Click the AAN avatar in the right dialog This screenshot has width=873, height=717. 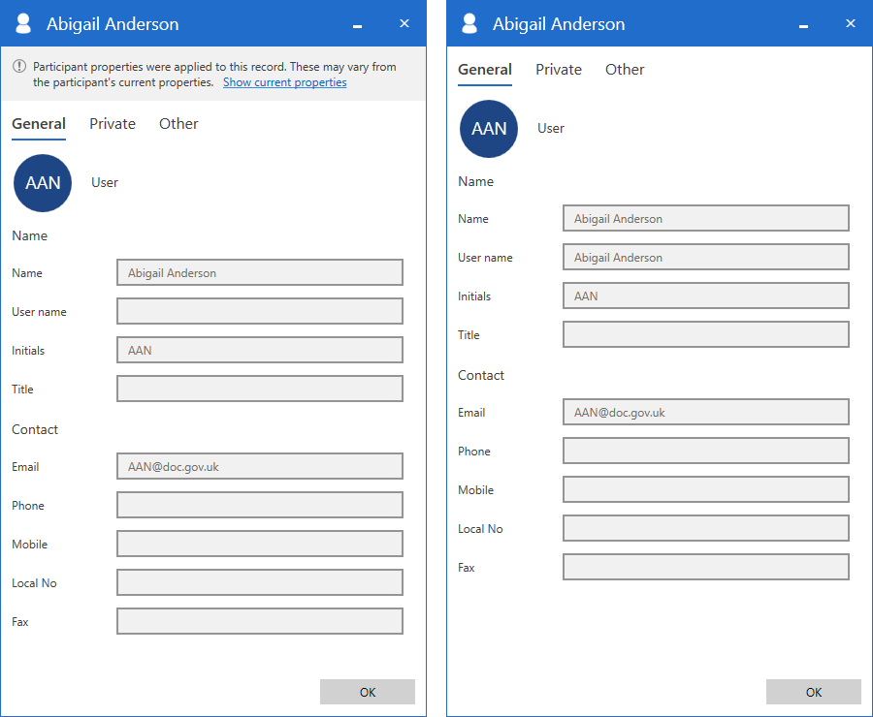click(489, 129)
